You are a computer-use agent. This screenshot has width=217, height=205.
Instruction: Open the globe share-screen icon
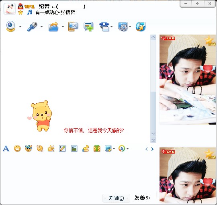pos(141,27)
